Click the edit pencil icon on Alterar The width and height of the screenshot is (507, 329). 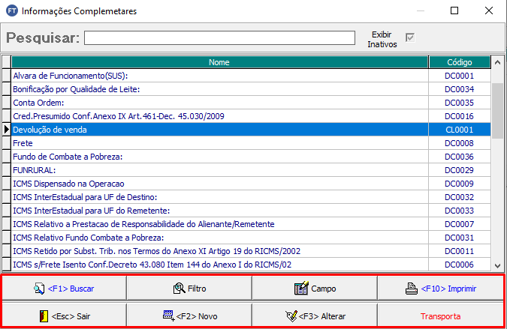coord(291,316)
